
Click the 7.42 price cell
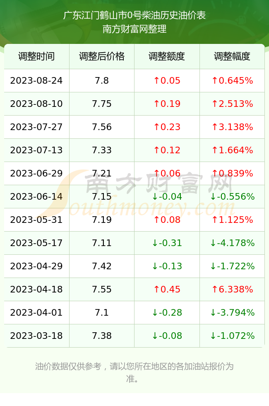click(x=102, y=266)
